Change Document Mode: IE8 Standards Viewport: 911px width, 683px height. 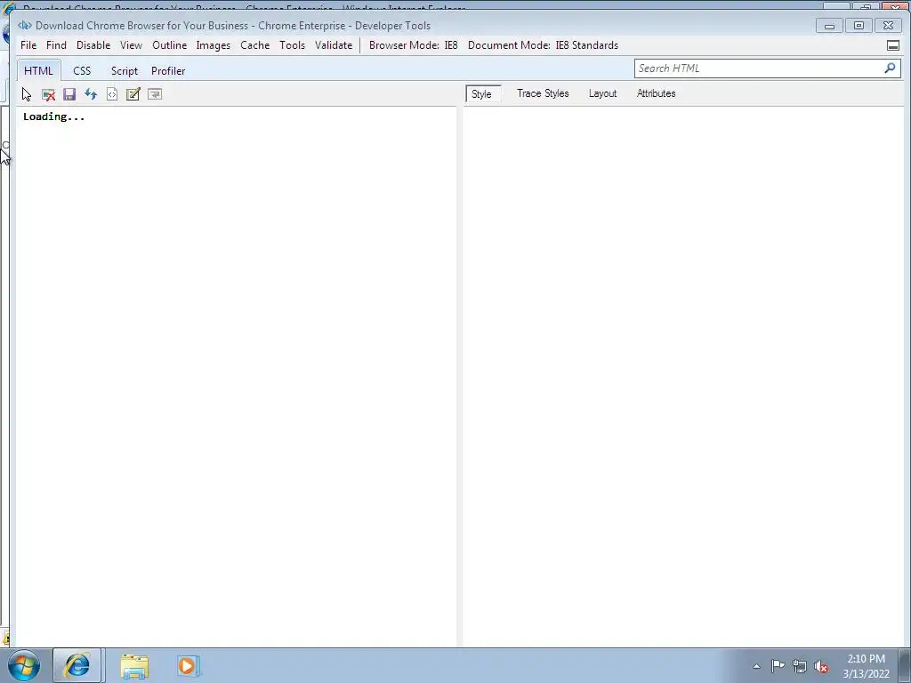point(543,45)
